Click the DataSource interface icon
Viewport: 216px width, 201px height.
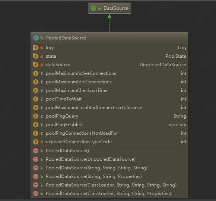point(93,8)
